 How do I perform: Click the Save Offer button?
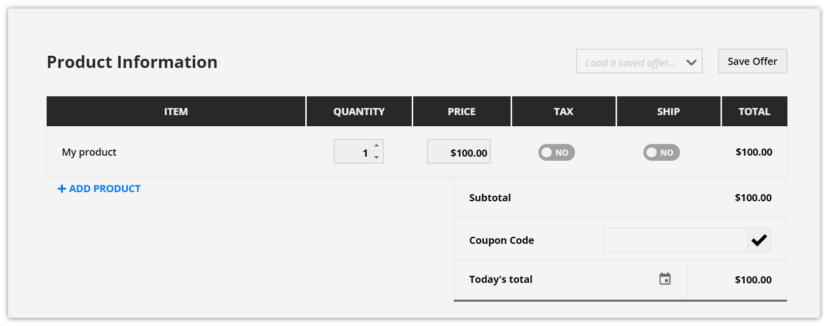click(x=752, y=61)
